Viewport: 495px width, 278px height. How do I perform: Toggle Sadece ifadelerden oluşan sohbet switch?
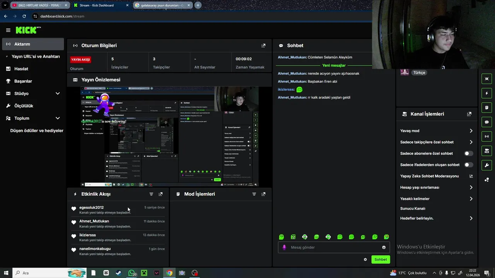tap(468, 165)
